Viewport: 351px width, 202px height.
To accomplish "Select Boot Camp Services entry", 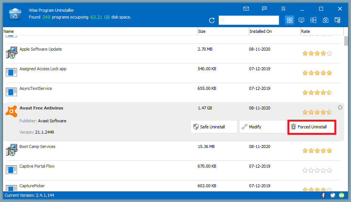I will click(x=174, y=151).
